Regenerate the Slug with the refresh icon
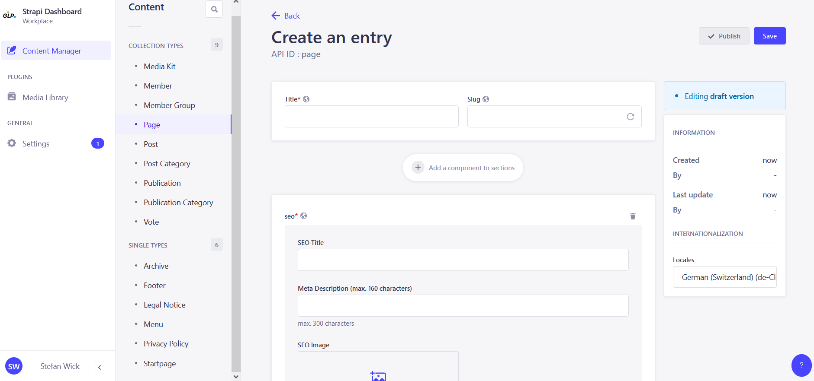Screen dimensions: 814x381 631,116
